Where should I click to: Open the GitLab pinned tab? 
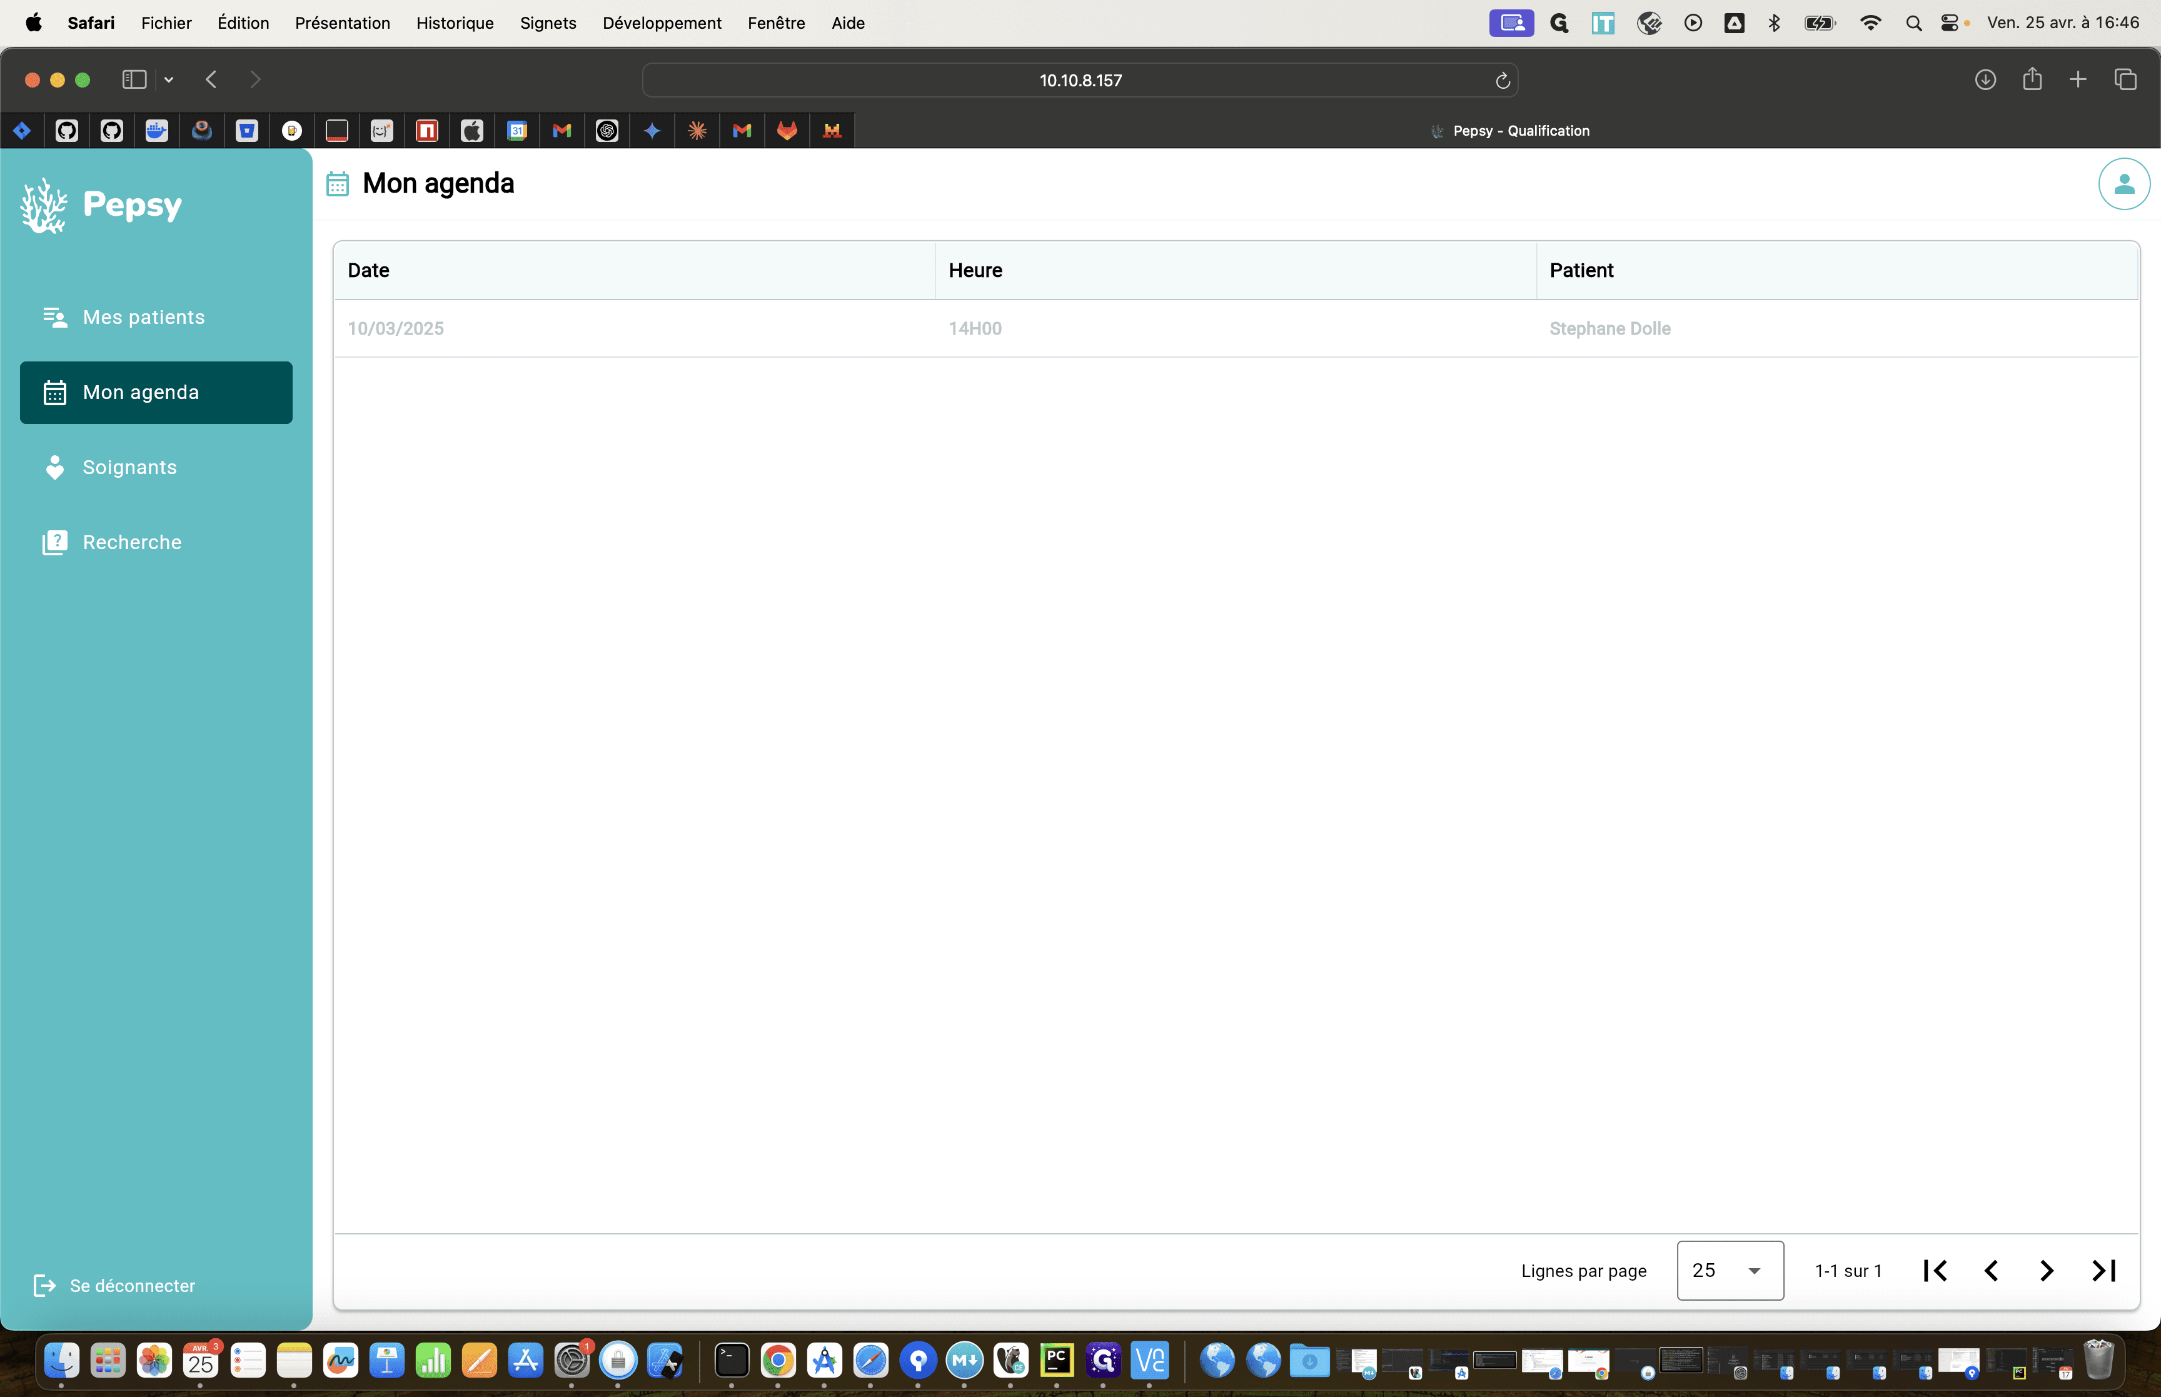click(787, 131)
